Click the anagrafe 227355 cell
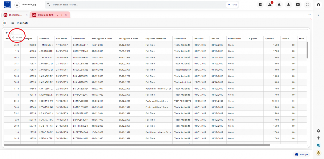324x159 pixels. (x=29, y=132)
